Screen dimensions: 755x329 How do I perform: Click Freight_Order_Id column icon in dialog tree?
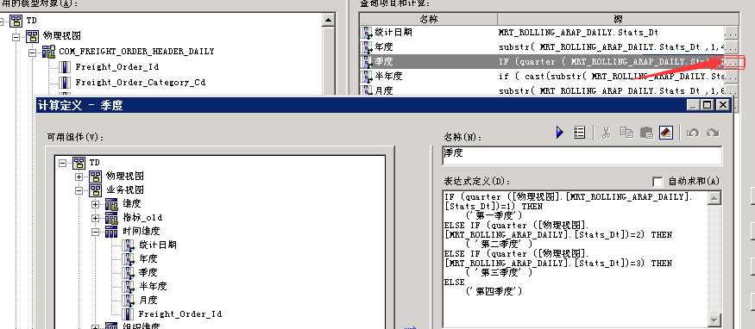[128, 314]
